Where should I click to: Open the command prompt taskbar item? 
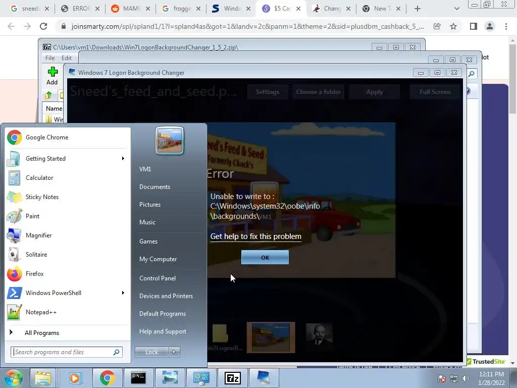point(138,378)
